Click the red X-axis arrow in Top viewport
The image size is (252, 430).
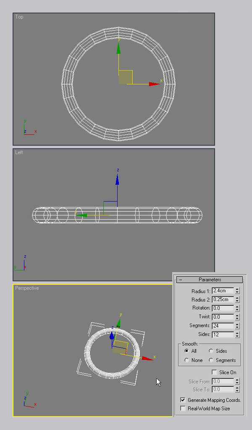point(154,84)
